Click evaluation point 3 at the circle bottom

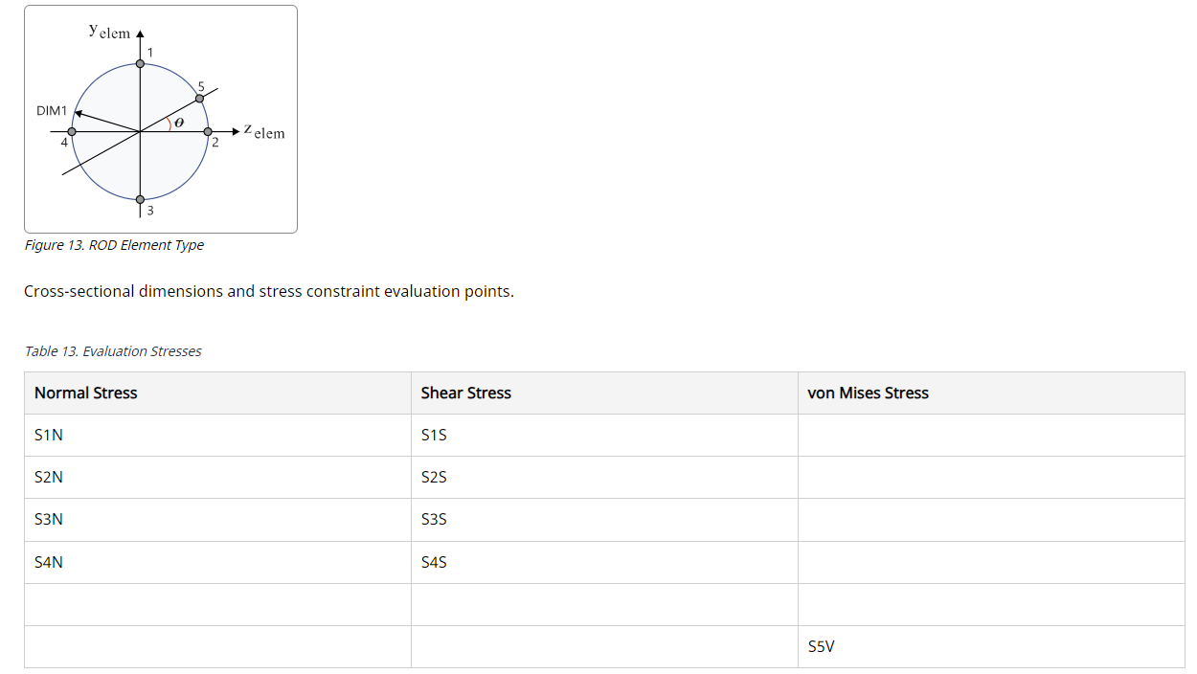click(x=140, y=199)
